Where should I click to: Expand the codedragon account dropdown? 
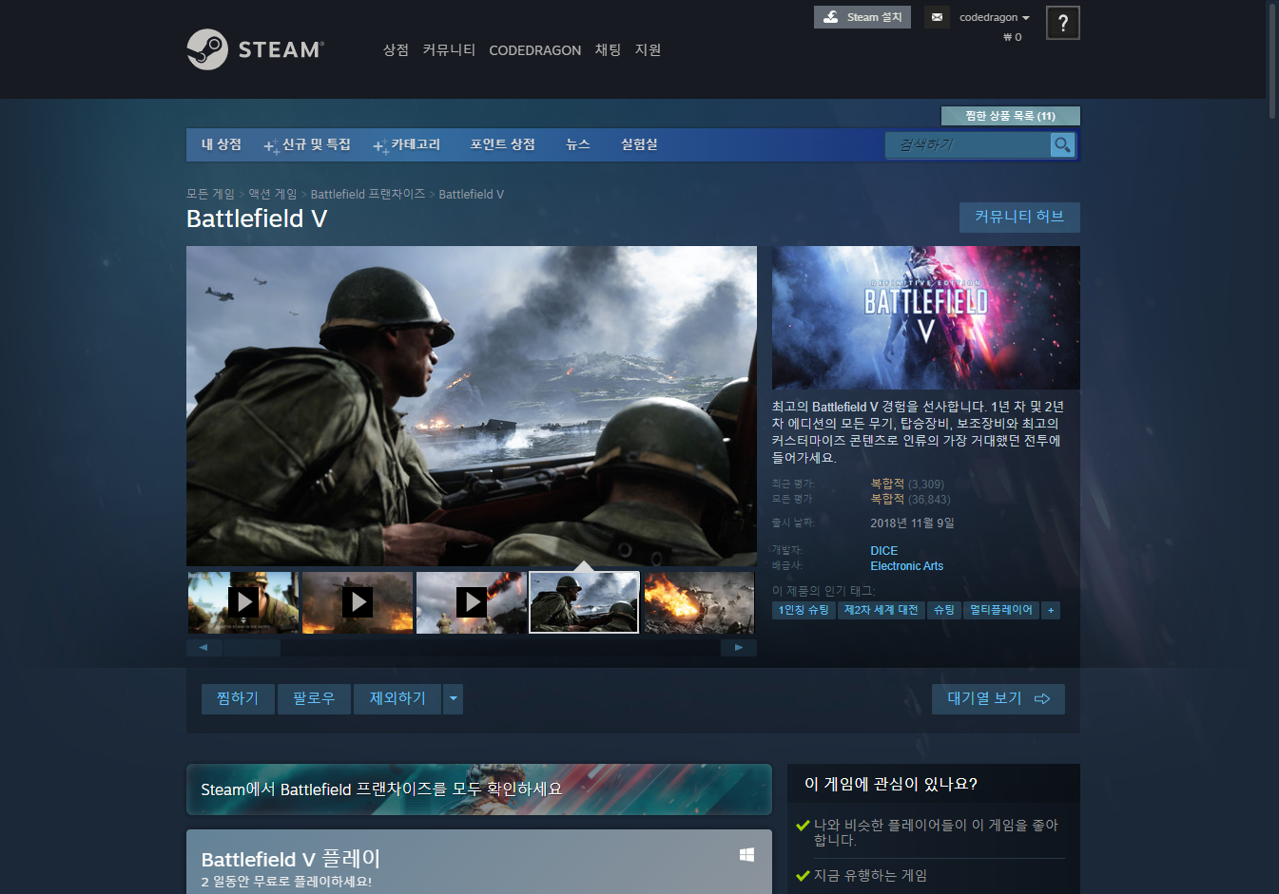(x=995, y=17)
